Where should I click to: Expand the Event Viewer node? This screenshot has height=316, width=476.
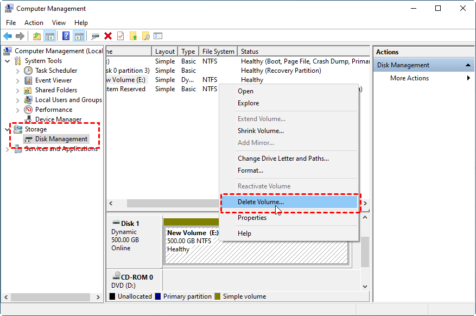(17, 81)
